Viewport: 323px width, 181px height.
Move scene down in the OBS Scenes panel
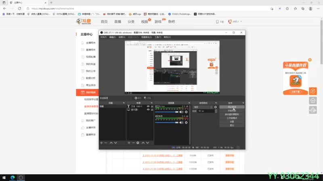coord(115,143)
